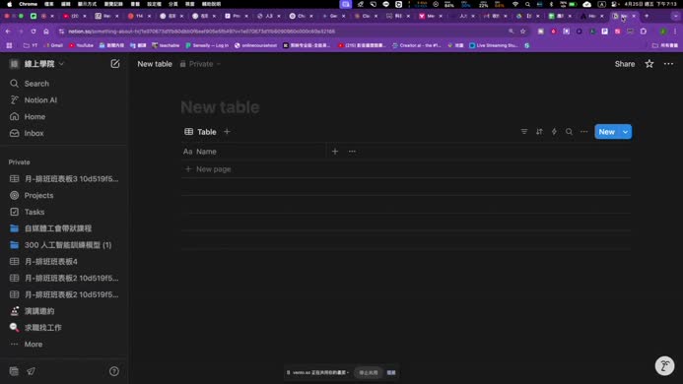Open the Notion AI assistant floating button
Image resolution: width=683 pixels, height=384 pixels.
pyautogui.click(x=664, y=365)
